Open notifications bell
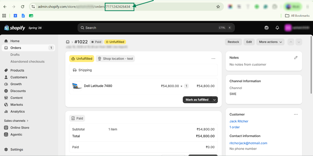Screen dimensions: 313x156 pos(277,28)
